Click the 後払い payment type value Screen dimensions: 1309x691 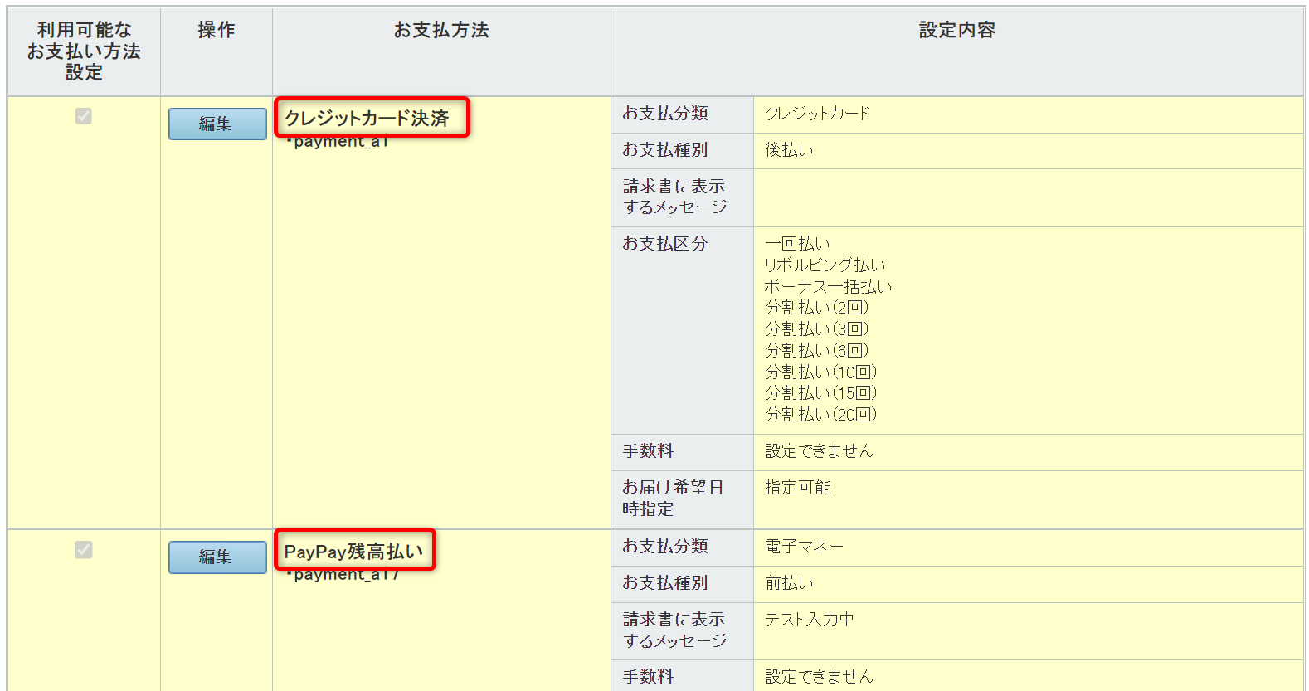789,150
